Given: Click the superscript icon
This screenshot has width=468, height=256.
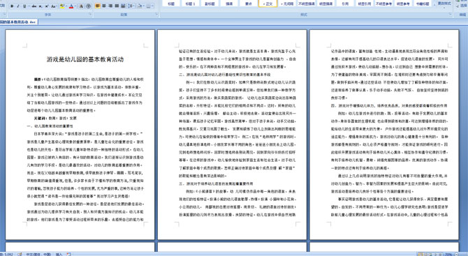Looking at the screenshot, I should pos(47,6).
